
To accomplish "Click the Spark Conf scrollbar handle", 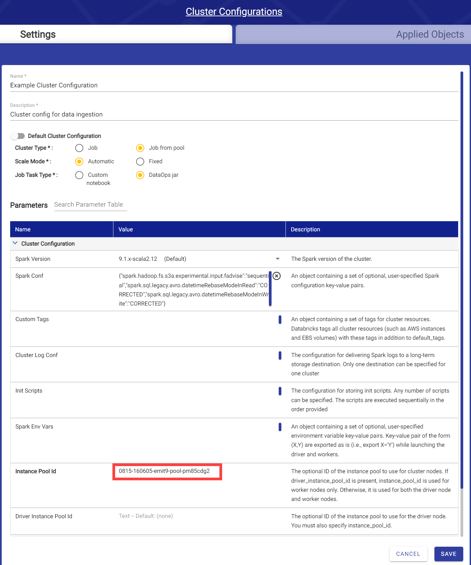I will (270, 289).
